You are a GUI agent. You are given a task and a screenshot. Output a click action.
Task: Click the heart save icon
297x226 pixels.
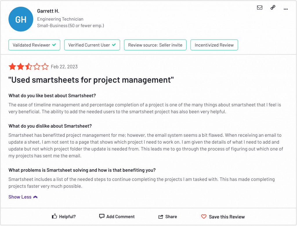point(204,216)
